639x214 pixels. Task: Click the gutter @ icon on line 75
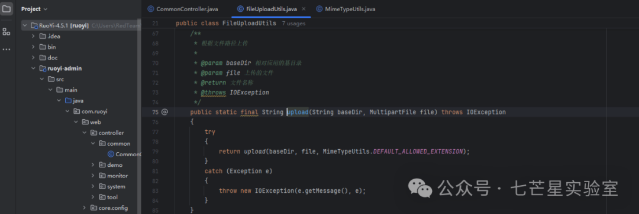click(164, 111)
